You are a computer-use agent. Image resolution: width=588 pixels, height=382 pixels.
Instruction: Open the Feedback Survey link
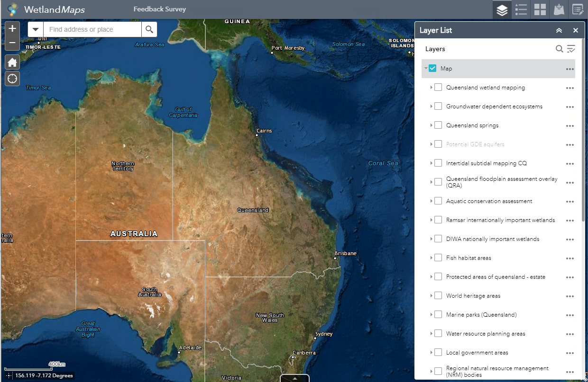[x=159, y=9]
